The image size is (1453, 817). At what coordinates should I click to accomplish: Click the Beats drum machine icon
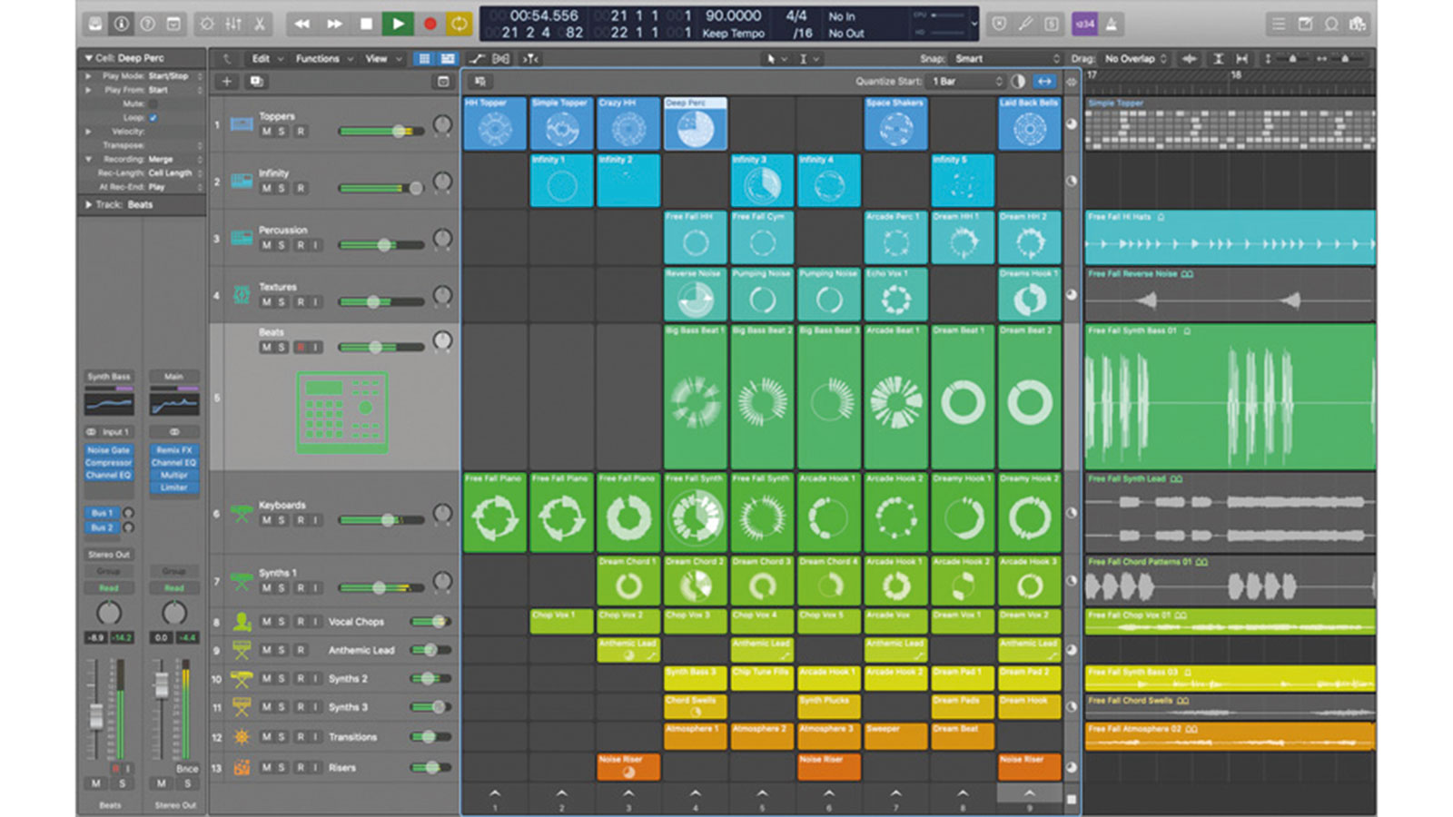pos(342,412)
